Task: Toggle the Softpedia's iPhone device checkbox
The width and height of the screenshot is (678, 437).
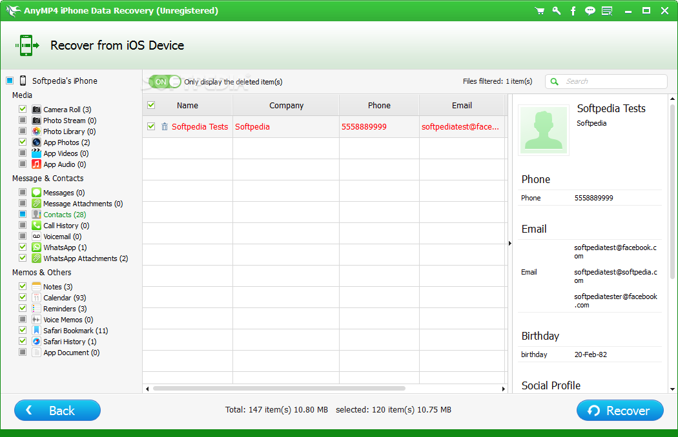Action: click(x=10, y=81)
